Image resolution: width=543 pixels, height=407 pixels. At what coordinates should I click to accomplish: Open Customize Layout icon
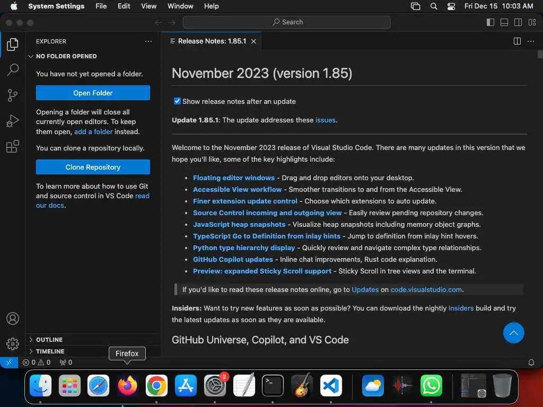coord(532,22)
